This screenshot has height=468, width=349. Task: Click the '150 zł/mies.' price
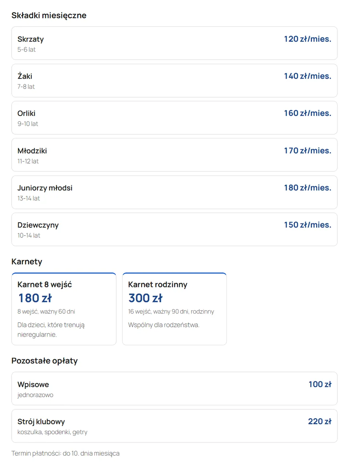[308, 225]
